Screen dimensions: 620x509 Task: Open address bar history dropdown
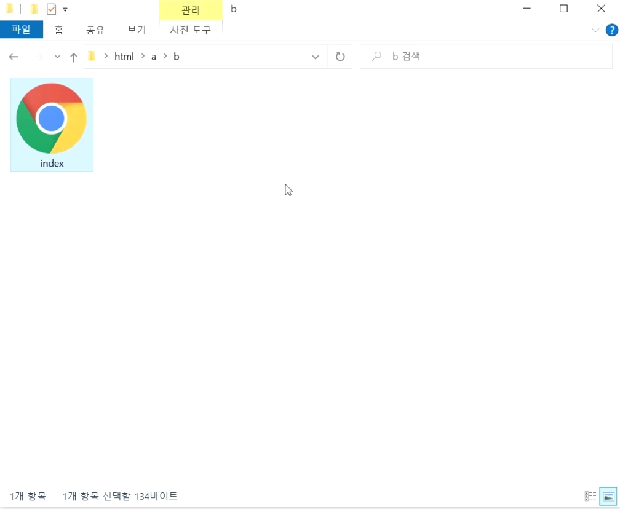[x=316, y=57]
